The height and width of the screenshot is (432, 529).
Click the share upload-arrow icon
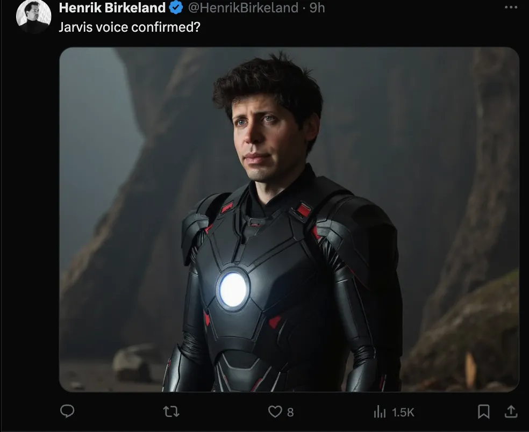coord(511,412)
